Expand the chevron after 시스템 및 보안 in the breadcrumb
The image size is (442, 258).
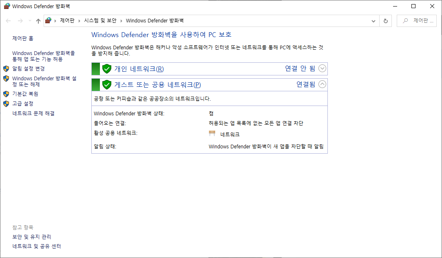(x=121, y=21)
